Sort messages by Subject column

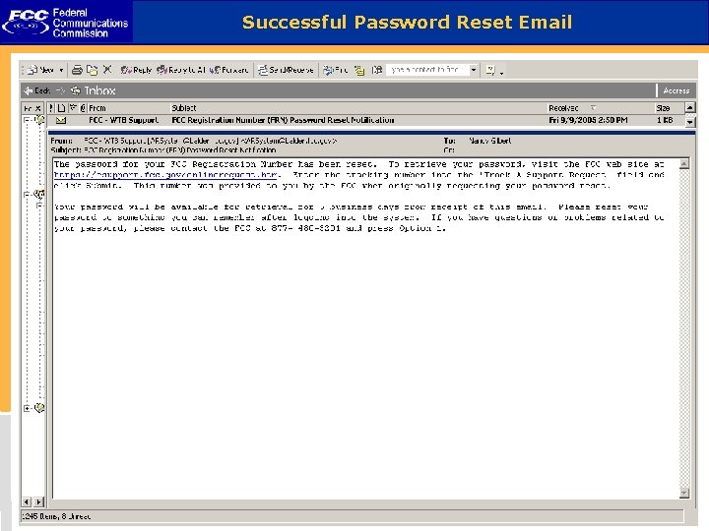click(x=358, y=108)
